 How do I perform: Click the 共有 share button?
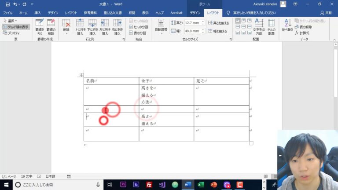[326, 13]
